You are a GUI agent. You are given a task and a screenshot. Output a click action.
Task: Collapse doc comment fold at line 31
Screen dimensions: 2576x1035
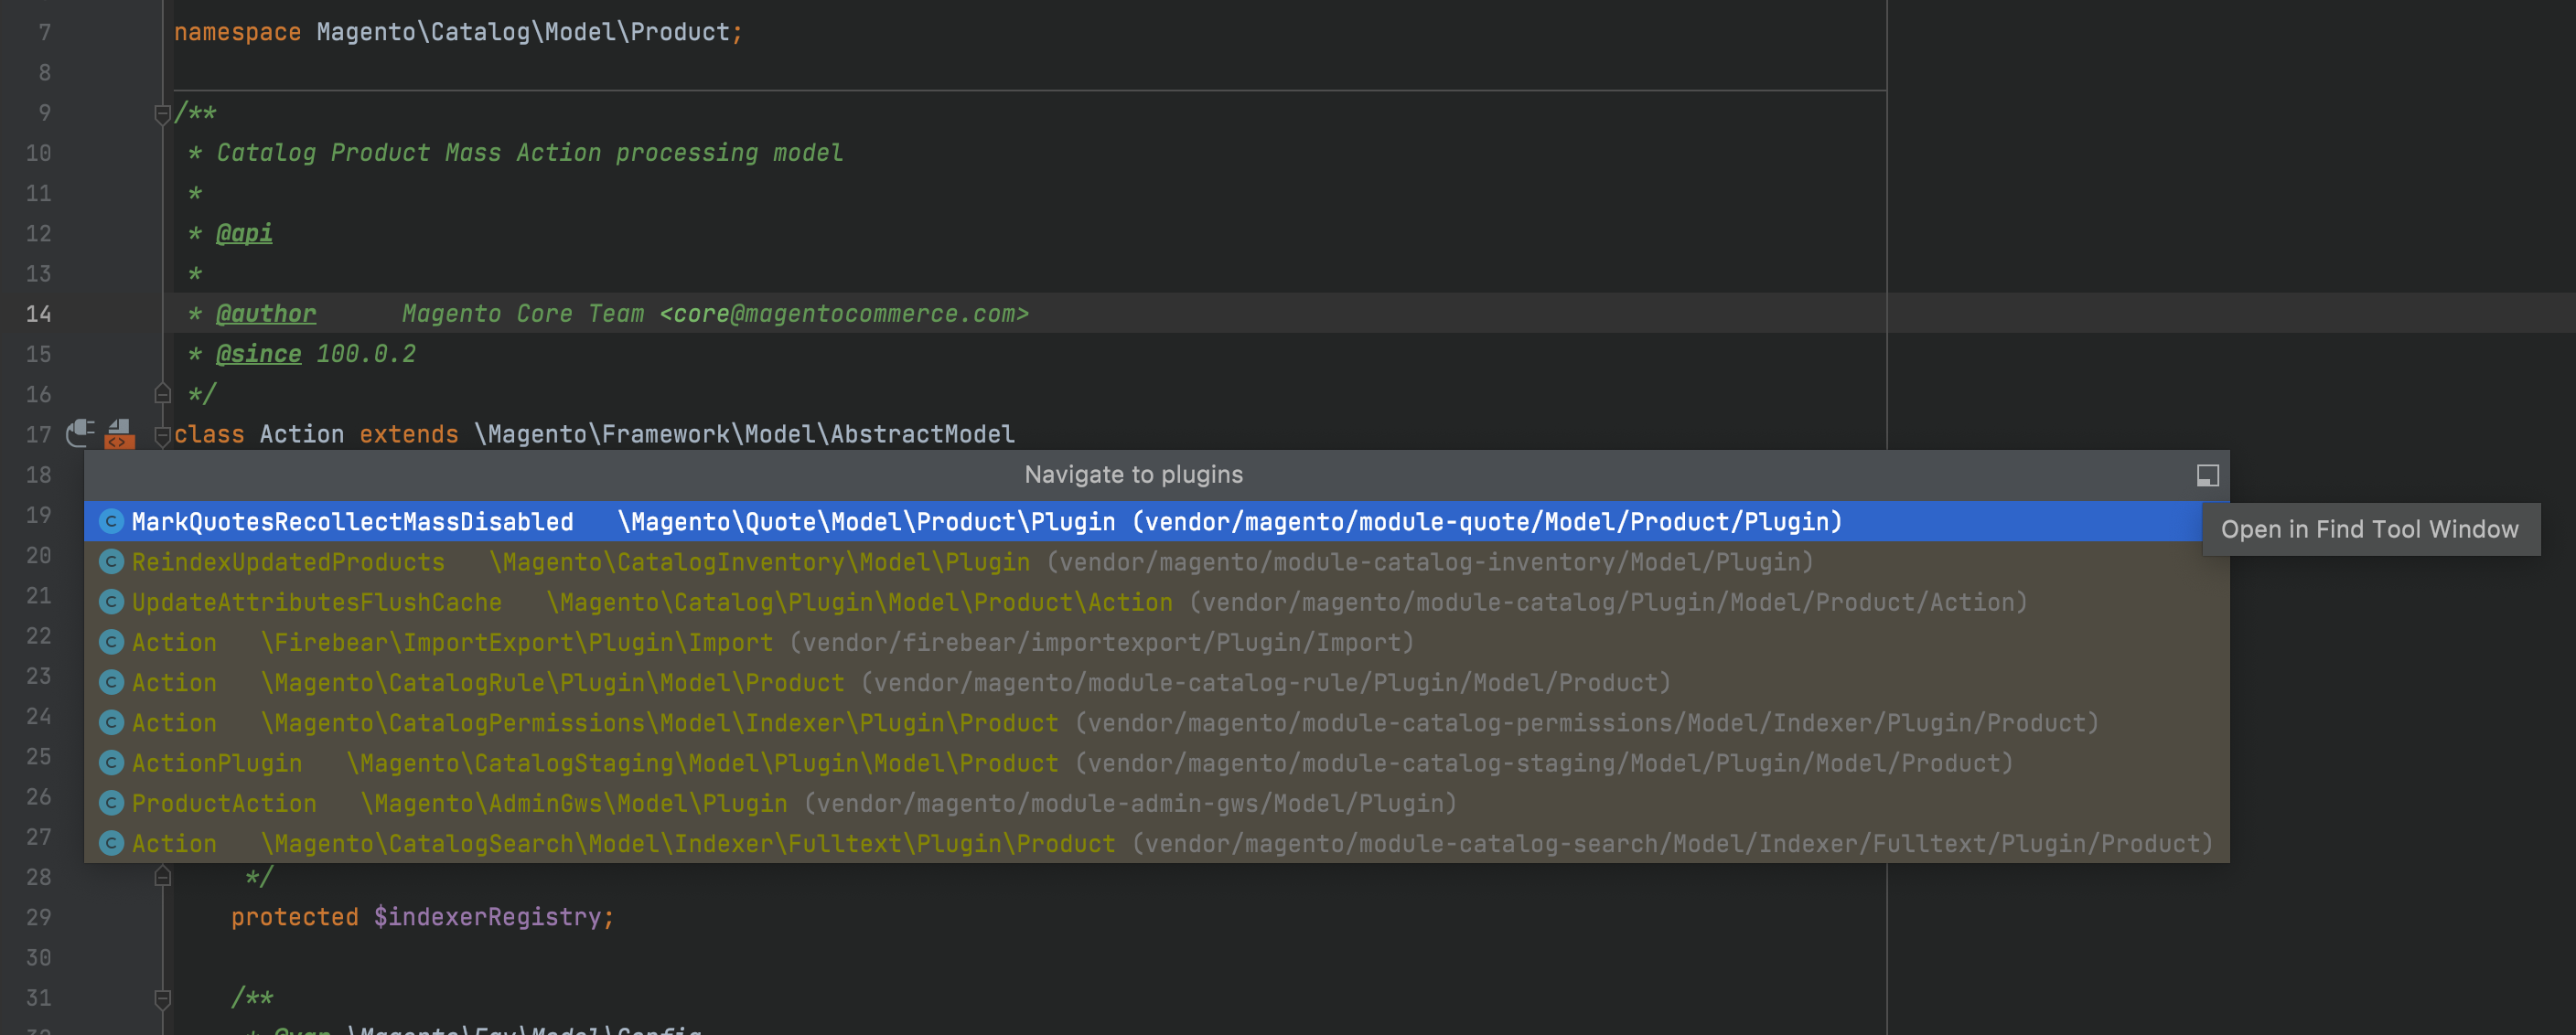tap(162, 998)
